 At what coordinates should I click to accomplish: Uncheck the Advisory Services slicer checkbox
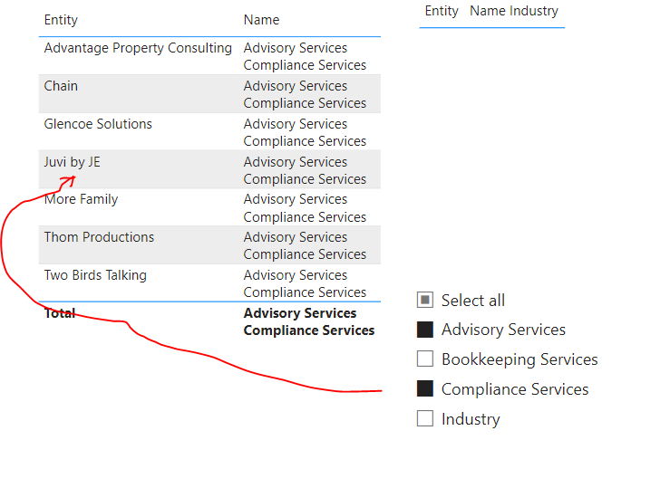point(425,330)
